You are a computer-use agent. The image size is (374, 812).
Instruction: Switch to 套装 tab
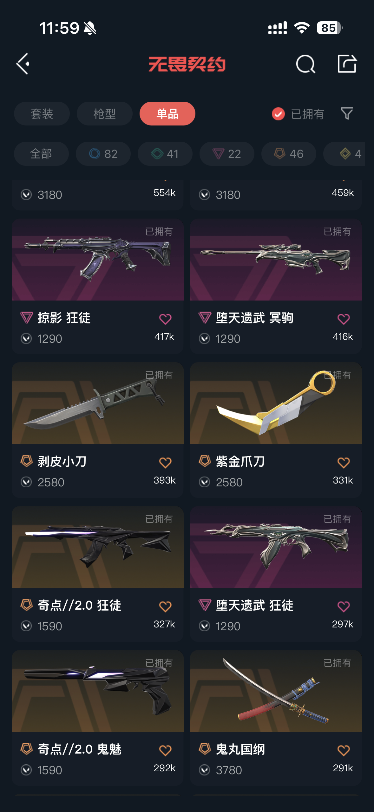point(42,114)
